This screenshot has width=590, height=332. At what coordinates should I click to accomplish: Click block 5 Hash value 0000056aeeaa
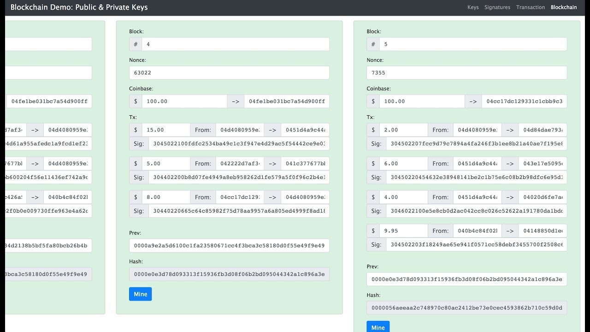click(x=467, y=308)
